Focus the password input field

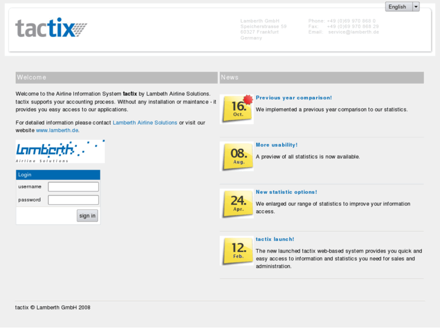click(73, 200)
